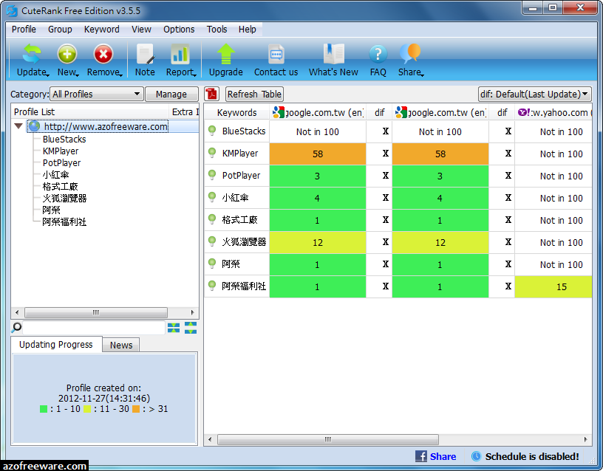The height and width of the screenshot is (471, 603).
Task: Open the Report button dropdown arrow
Action: pos(195,75)
